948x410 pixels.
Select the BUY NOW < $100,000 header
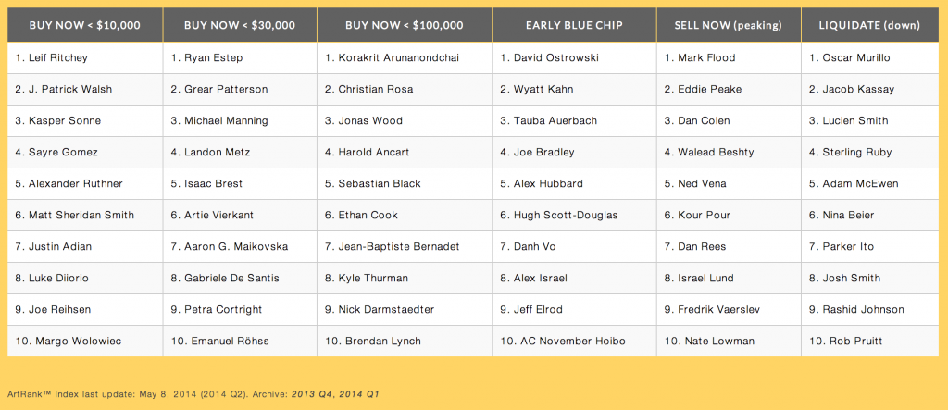(x=405, y=25)
